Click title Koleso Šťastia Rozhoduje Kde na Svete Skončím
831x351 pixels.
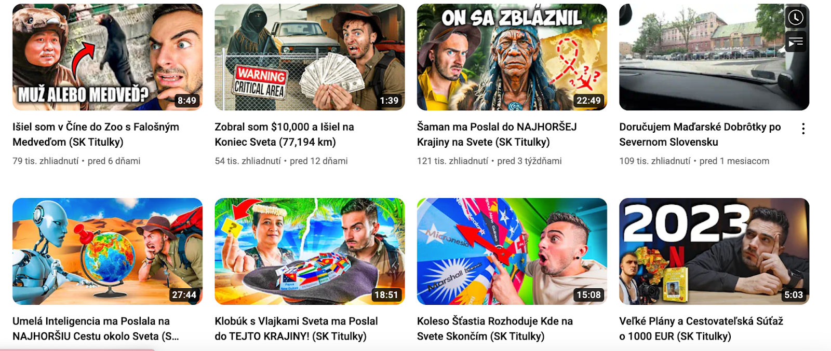tap(494, 328)
